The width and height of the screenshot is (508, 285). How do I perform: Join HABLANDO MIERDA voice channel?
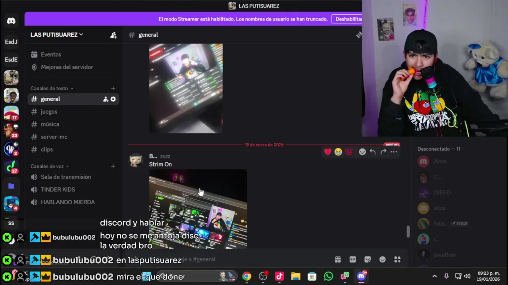point(73,202)
